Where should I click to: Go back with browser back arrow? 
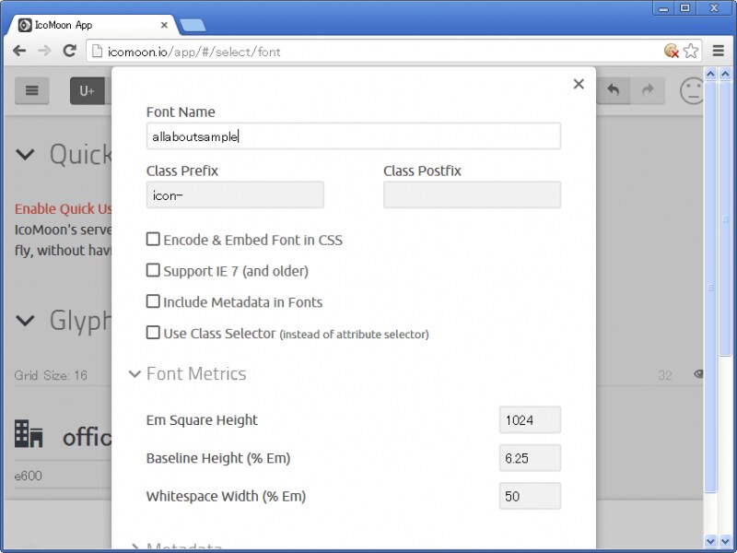coord(19,51)
